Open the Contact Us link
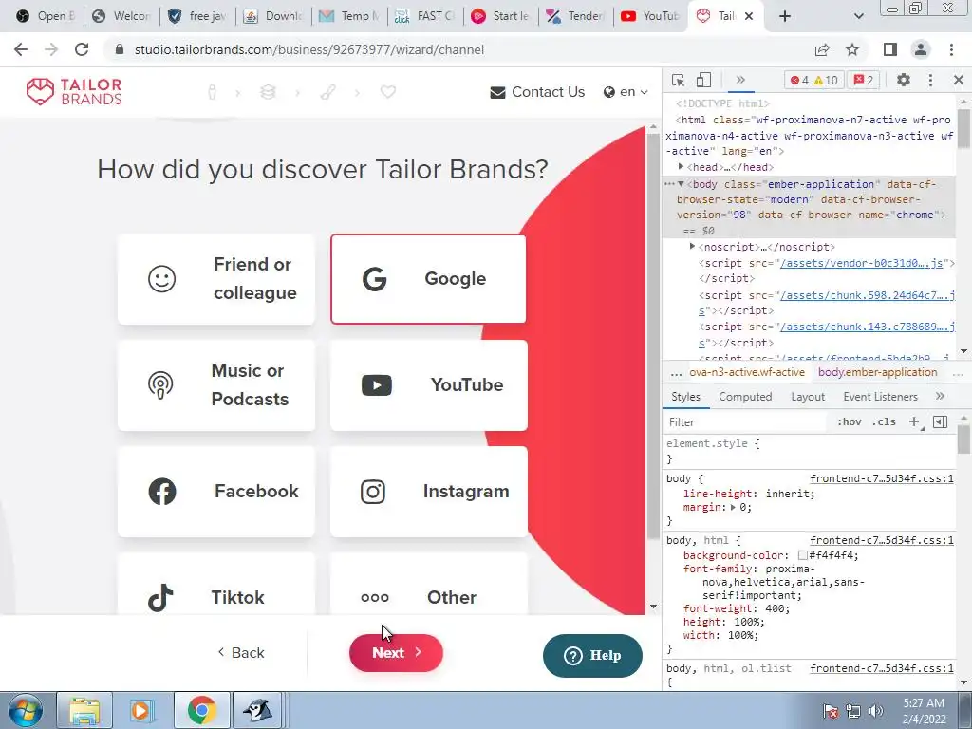This screenshot has width=972, height=729. click(537, 92)
